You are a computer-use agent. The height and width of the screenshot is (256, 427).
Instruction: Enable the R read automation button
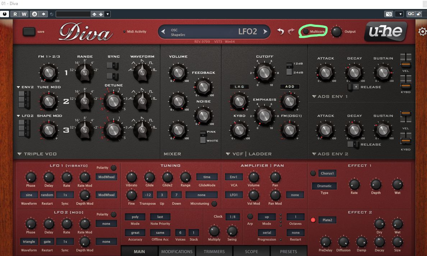point(15,14)
